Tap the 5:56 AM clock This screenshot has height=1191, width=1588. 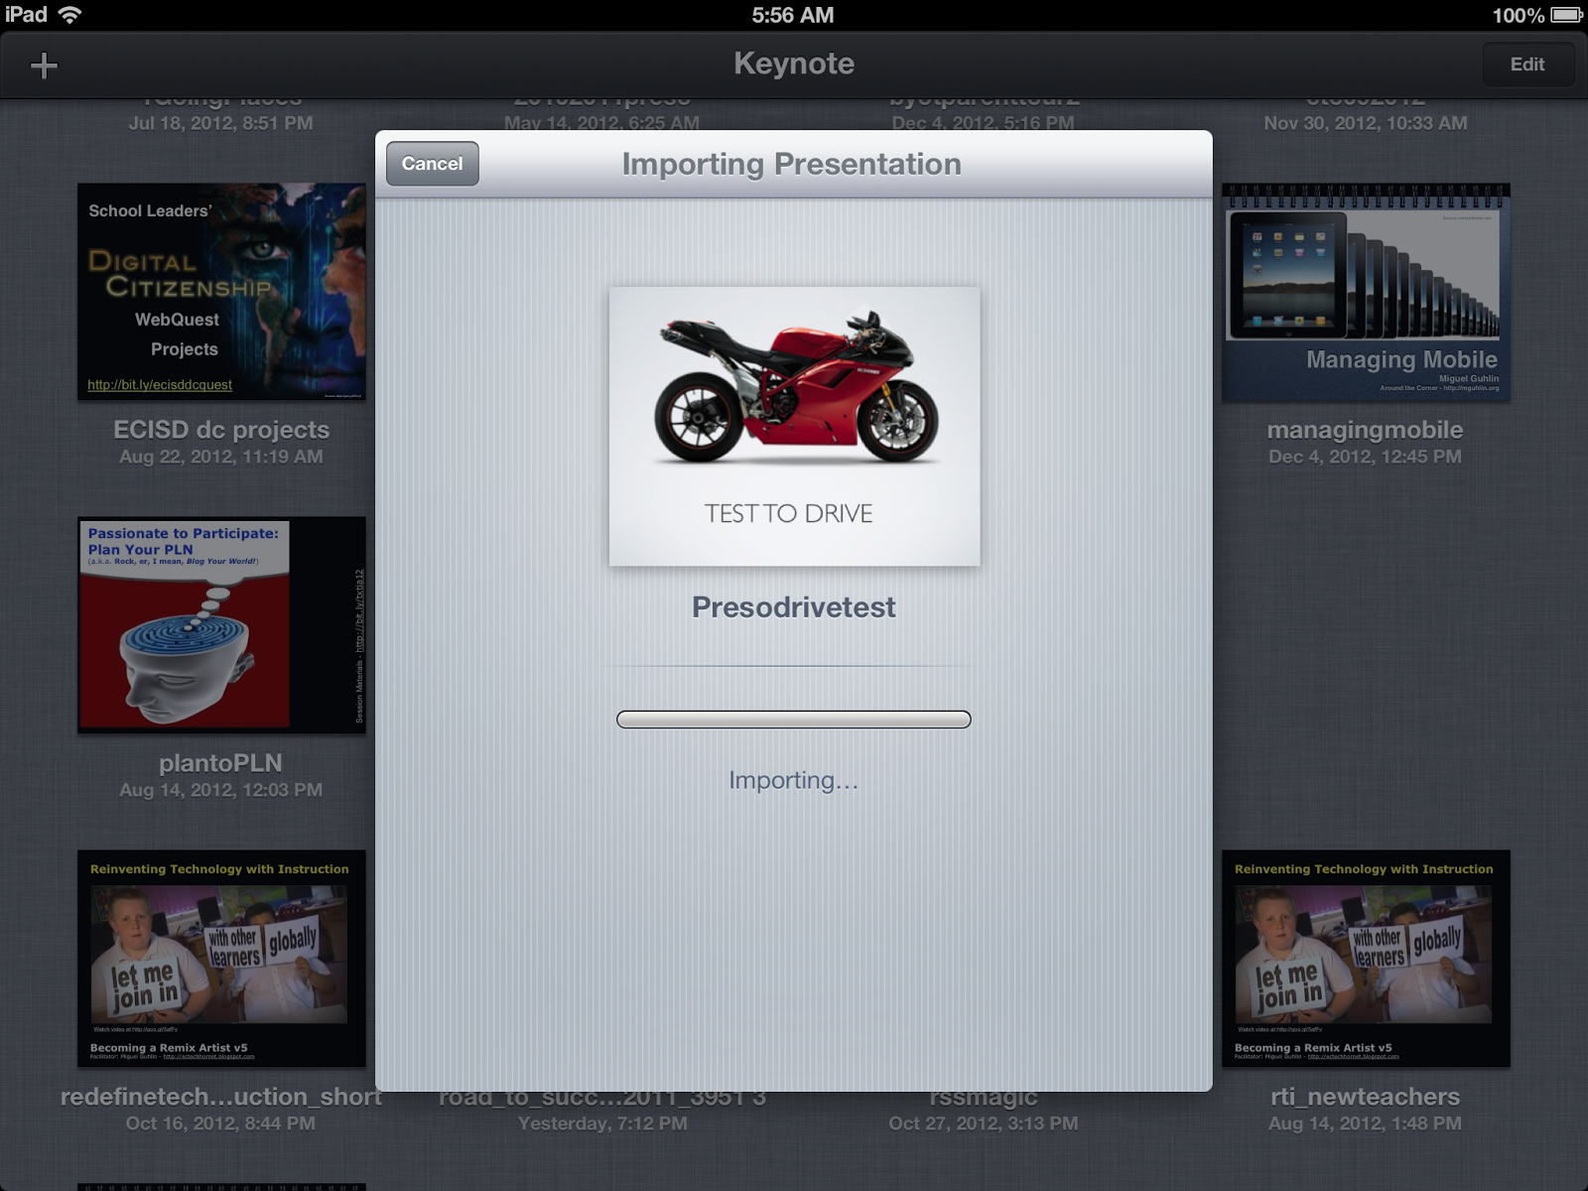tap(793, 15)
